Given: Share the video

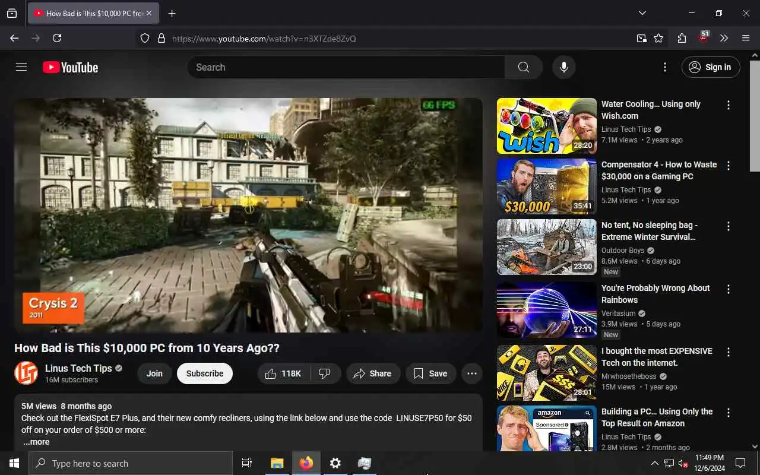Looking at the screenshot, I should tap(372, 373).
